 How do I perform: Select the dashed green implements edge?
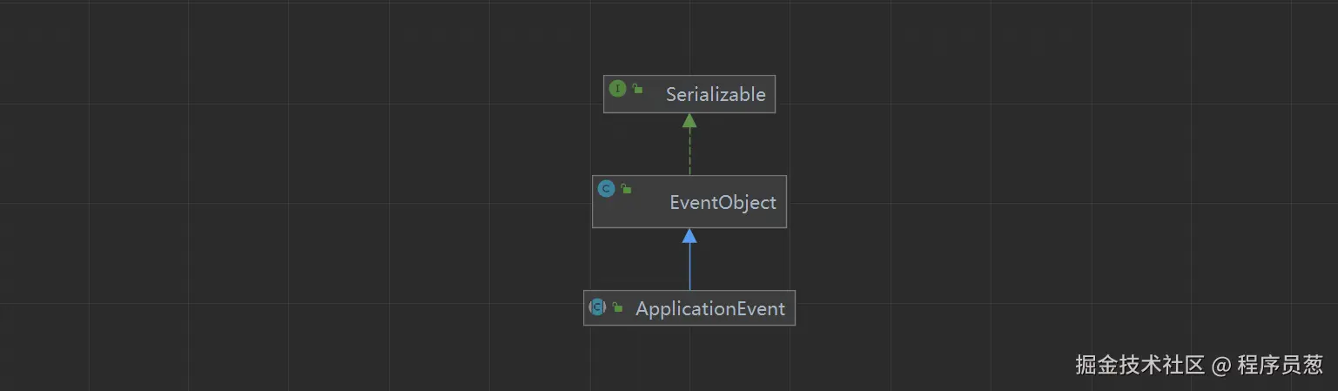coord(689,152)
